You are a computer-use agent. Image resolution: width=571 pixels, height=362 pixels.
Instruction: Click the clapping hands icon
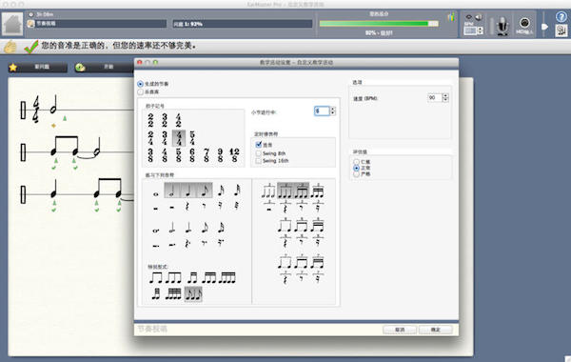click(10, 47)
